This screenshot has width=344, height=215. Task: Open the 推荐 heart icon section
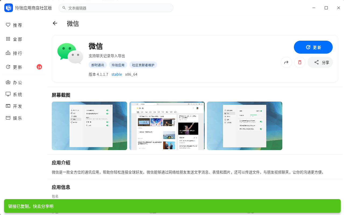(8, 25)
